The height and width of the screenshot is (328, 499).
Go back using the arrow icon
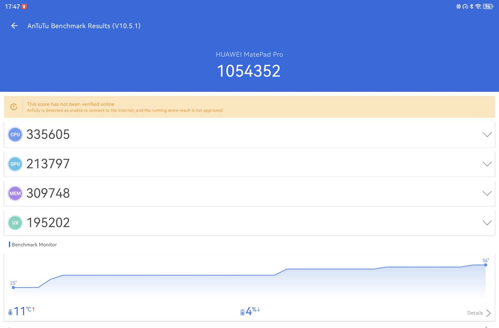(14, 26)
